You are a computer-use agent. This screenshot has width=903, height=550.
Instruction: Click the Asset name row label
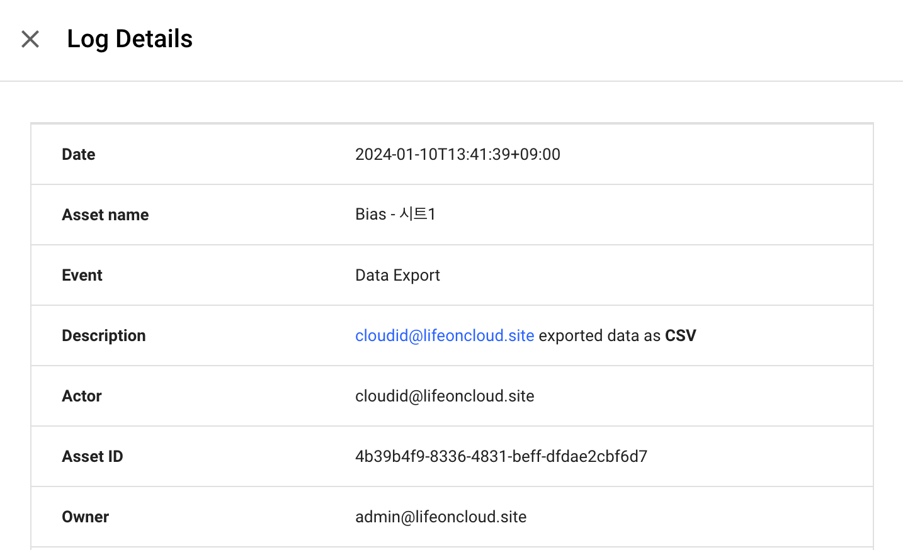(105, 215)
